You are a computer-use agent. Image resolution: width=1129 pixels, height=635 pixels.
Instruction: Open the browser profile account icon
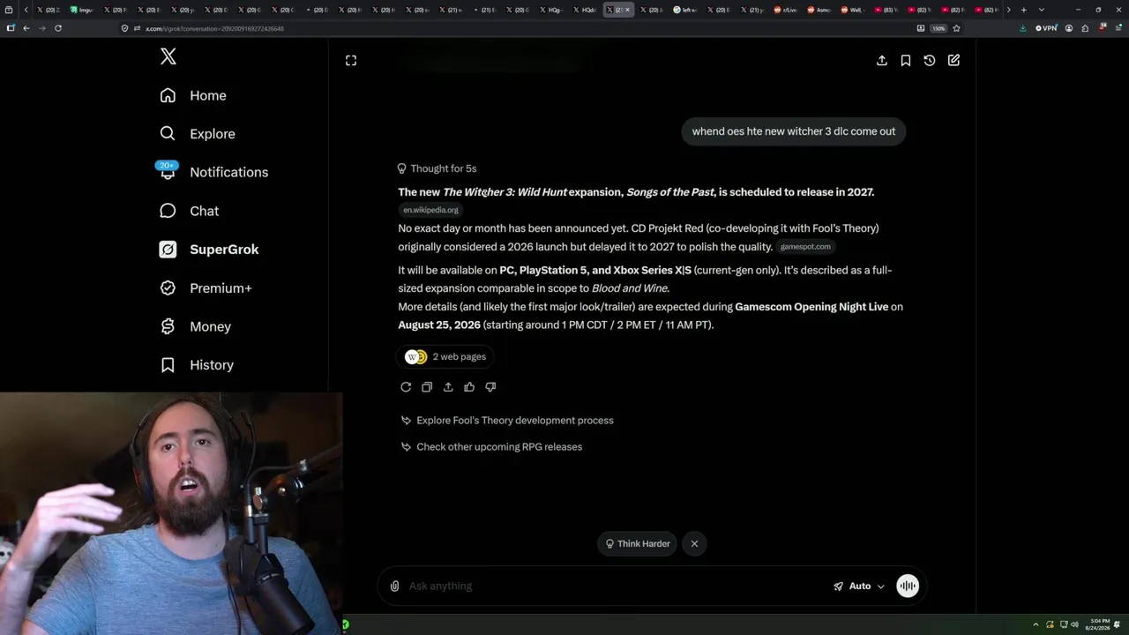1069,28
